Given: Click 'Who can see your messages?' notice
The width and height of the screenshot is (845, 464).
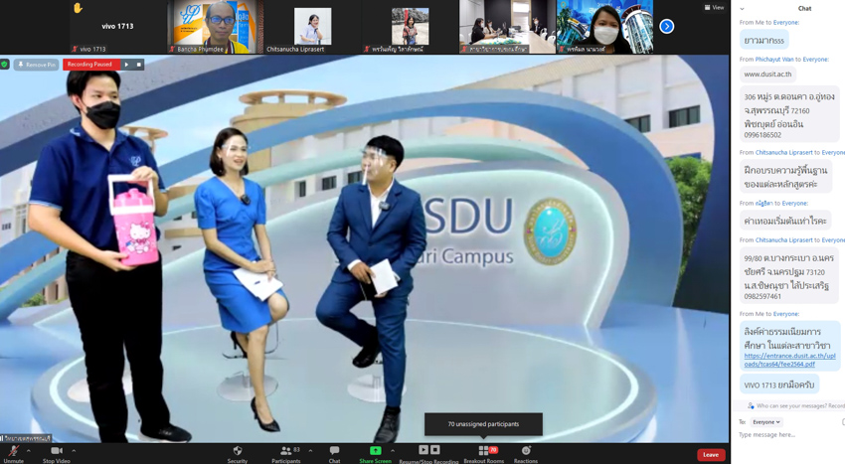Looking at the screenshot, I should (x=796, y=405).
